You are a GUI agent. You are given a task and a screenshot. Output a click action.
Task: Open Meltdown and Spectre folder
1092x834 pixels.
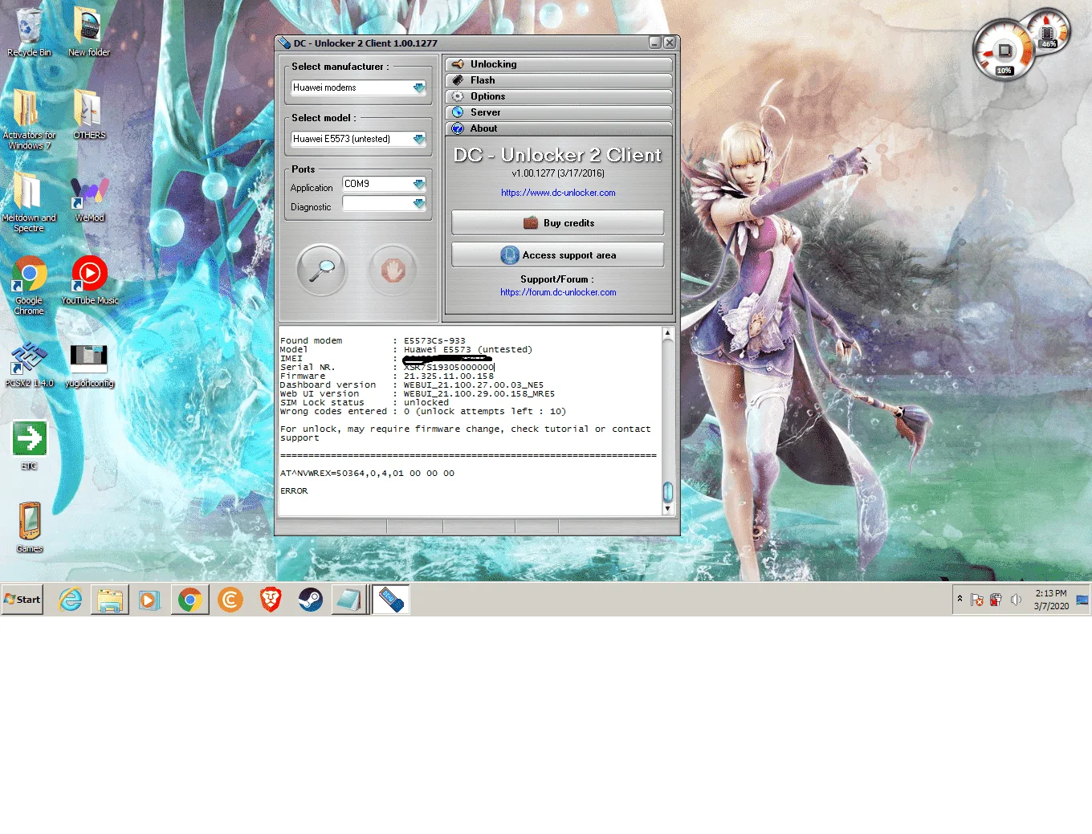[x=29, y=201]
